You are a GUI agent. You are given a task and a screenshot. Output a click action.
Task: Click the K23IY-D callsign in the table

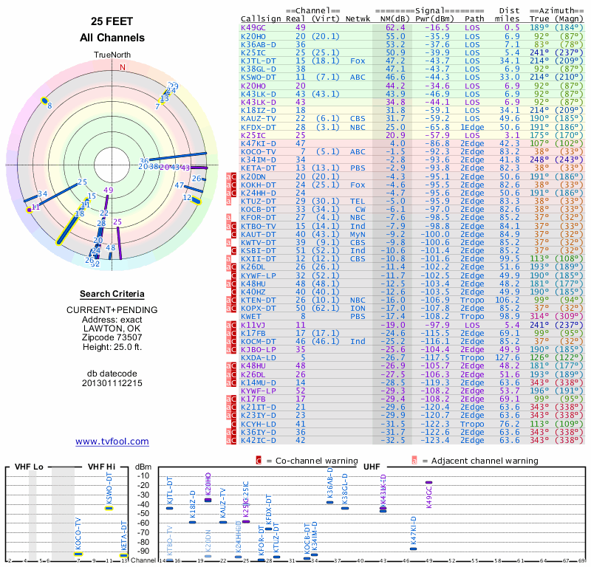(259, 416)
